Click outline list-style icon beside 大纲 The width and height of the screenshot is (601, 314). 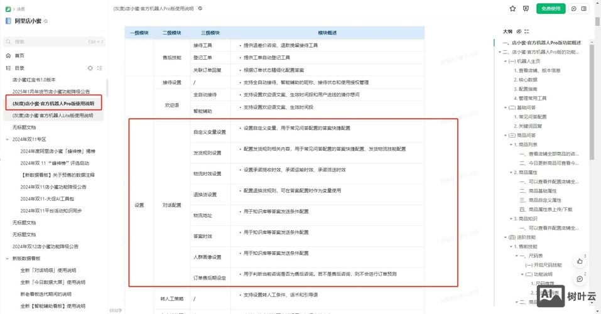(x=527, y=31)
